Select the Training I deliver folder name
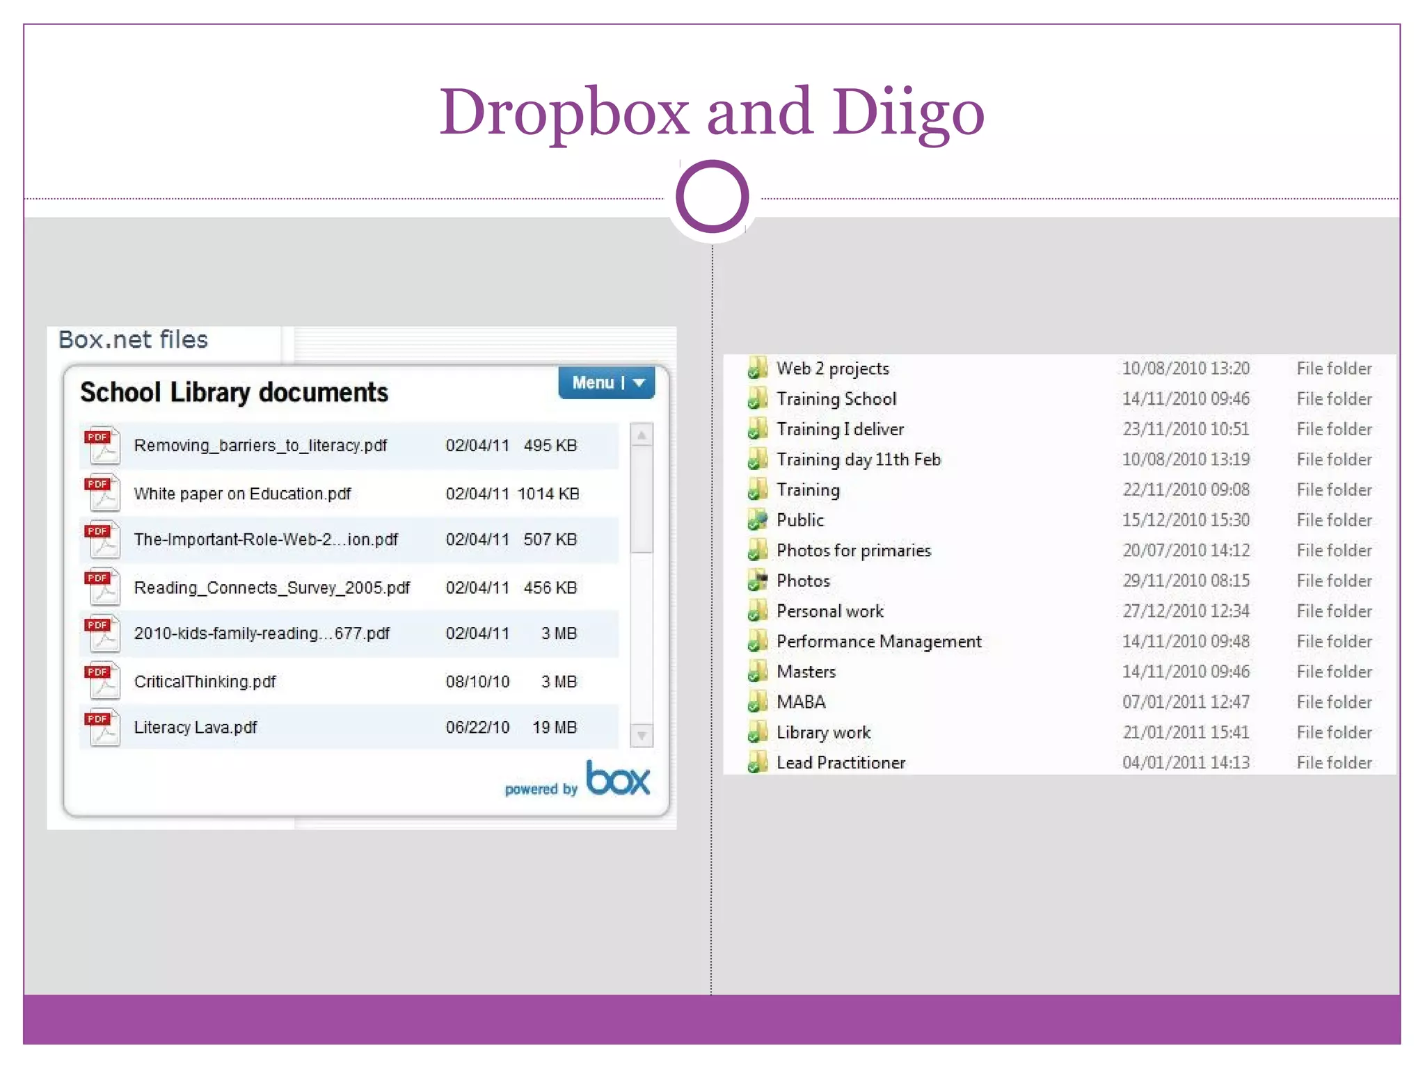Screen dimensions: 1425x1068 pyautogui.click(x=841, y=429)
